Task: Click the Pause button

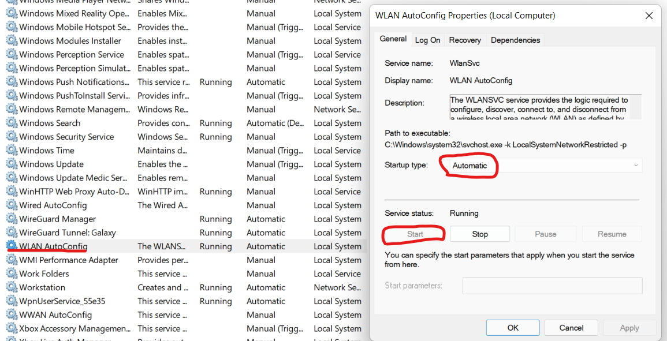Action: point(545,234)
